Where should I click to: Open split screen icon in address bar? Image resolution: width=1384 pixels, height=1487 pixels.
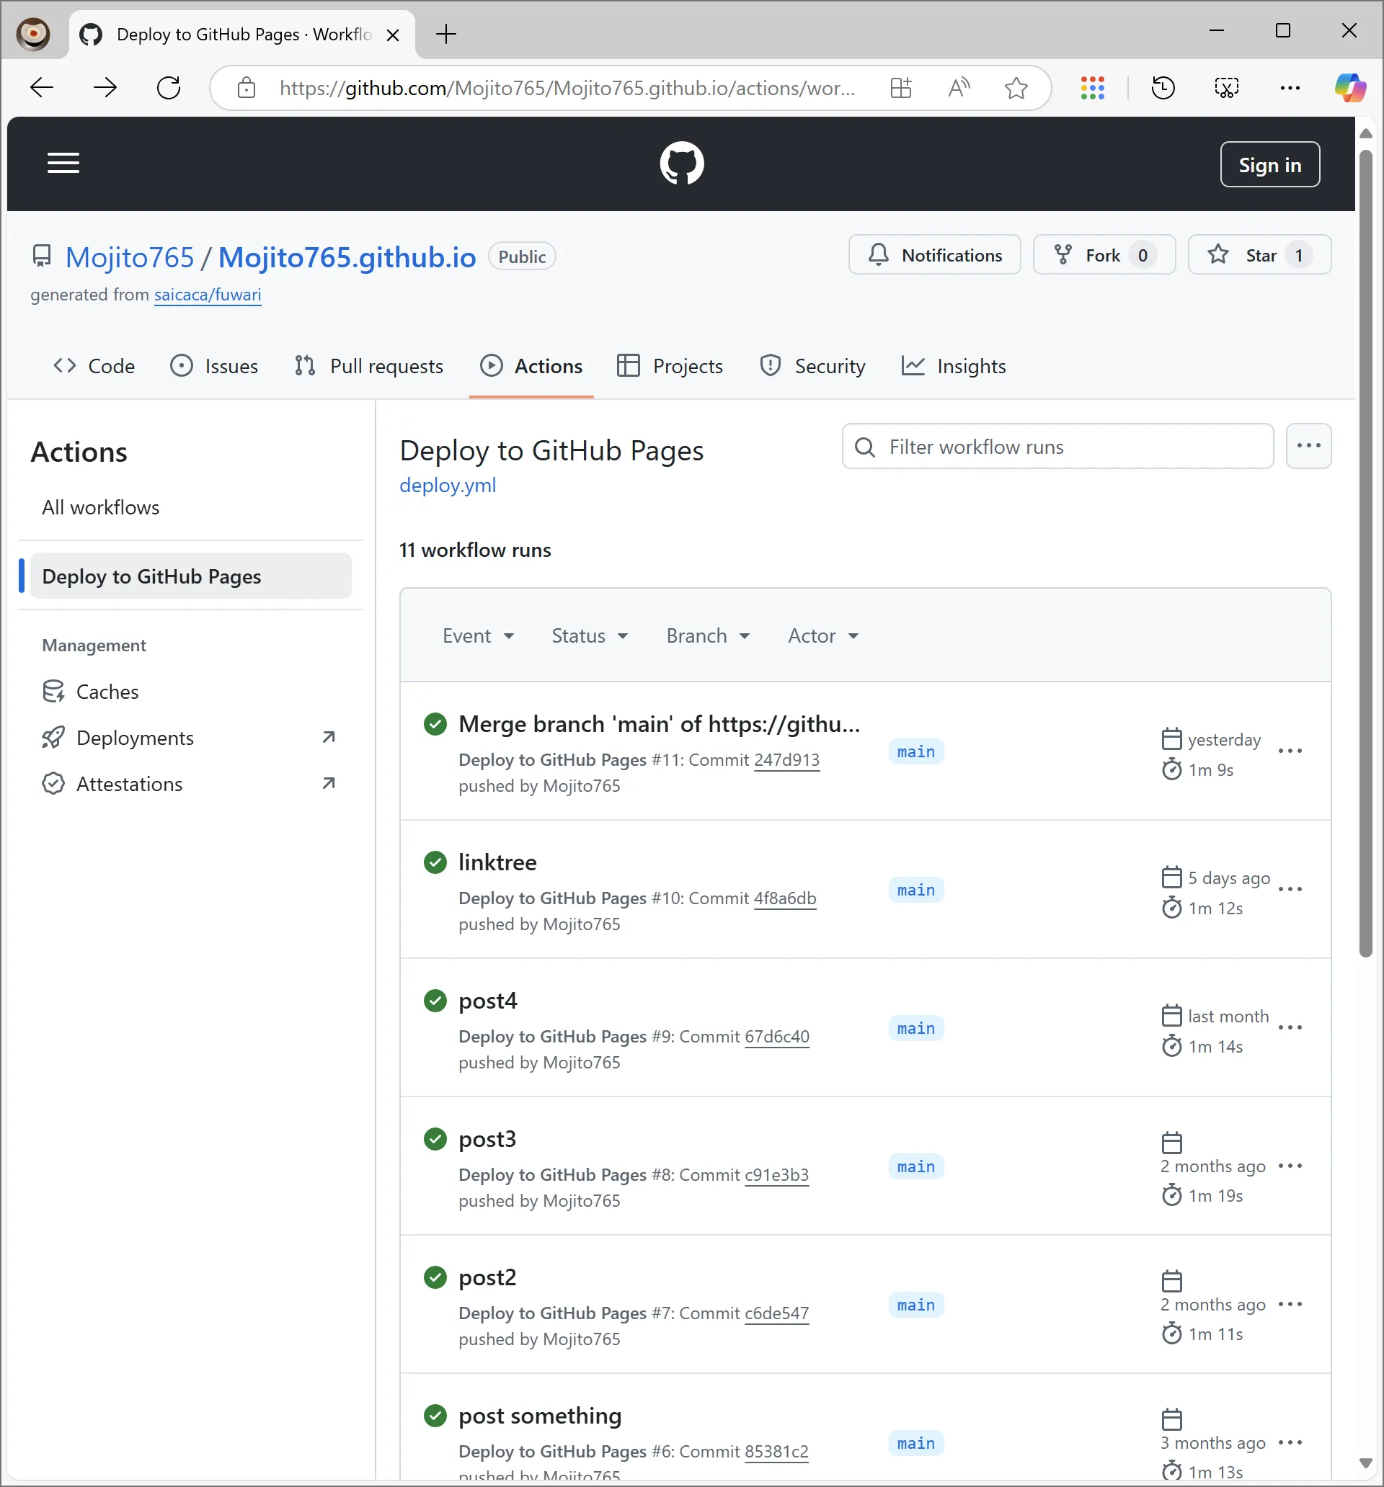[x=900, y=89]
